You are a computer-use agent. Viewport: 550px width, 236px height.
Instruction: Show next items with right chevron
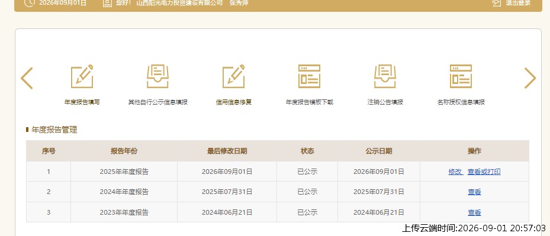(x=530, y=78)
